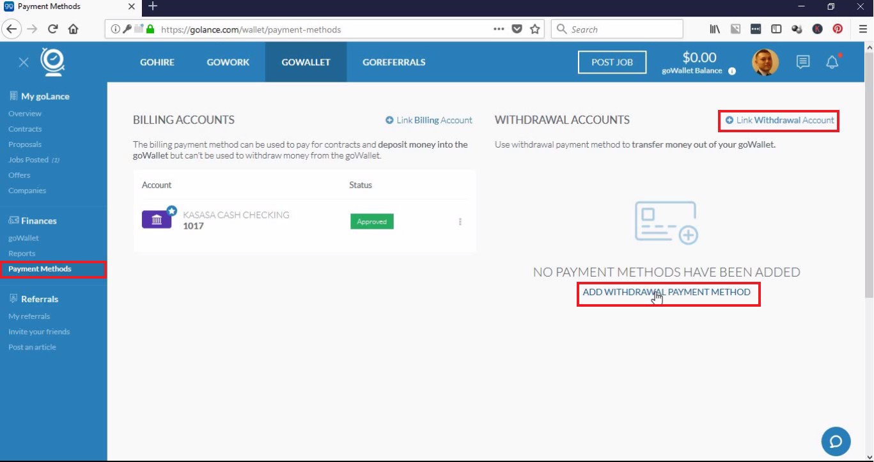874x462 pixels.
Task: Close the Payment Methods browser tab
Action: [131, 6]
